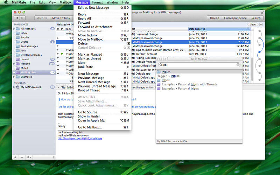Select highlighted blue thread arc node

tap(259, 52)
